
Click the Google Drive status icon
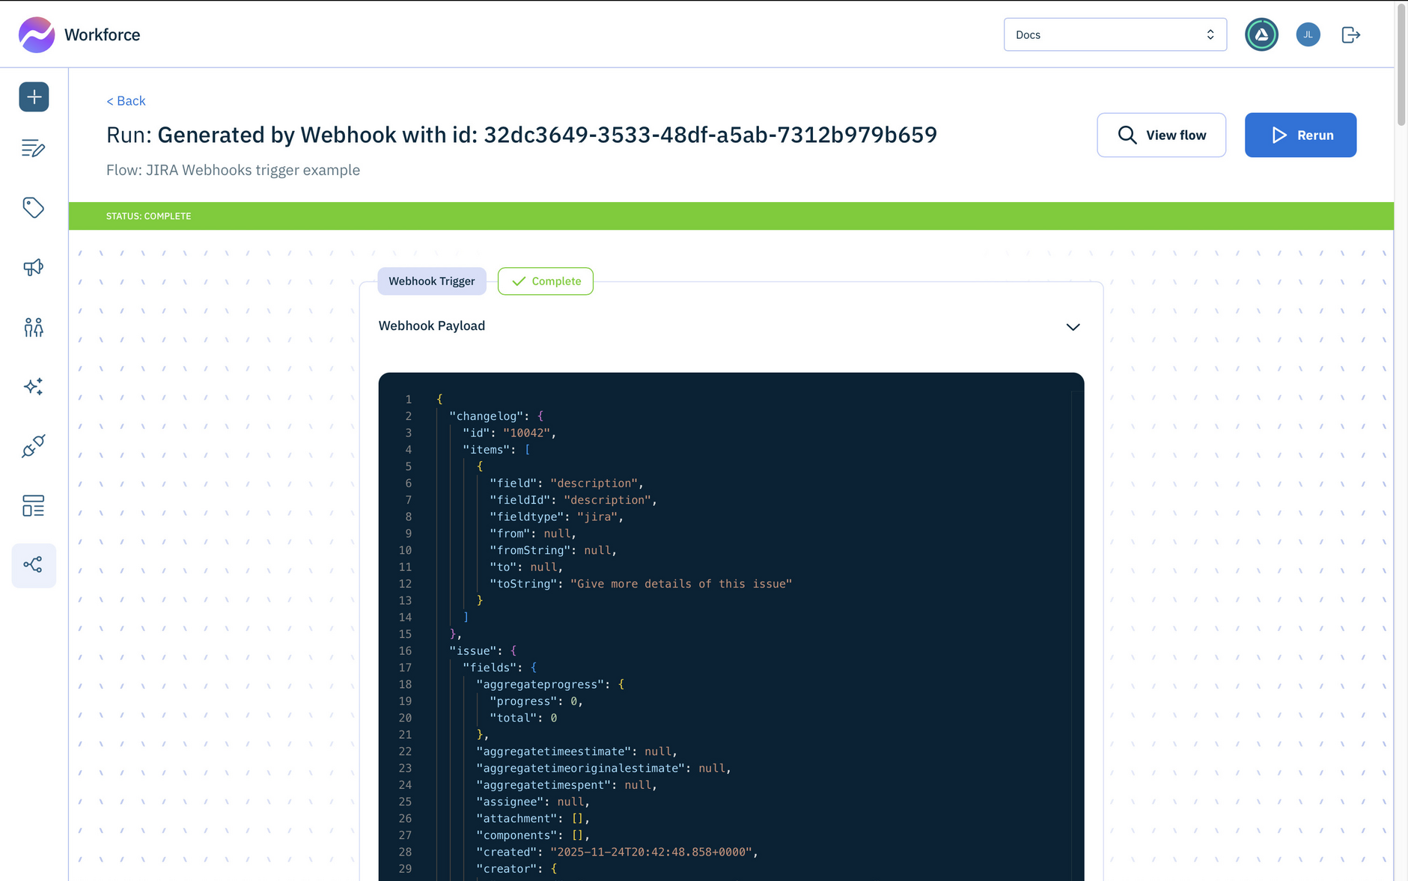1261,34
